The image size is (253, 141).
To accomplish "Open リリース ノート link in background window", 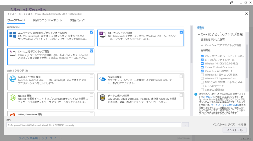I will (52, 138).
